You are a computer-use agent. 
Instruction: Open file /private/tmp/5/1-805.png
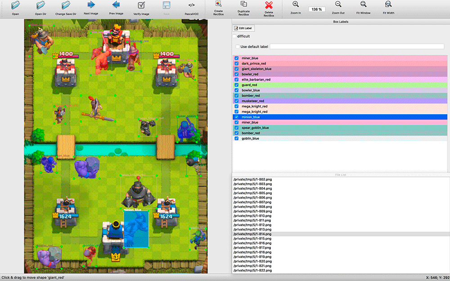pos(252,193)
